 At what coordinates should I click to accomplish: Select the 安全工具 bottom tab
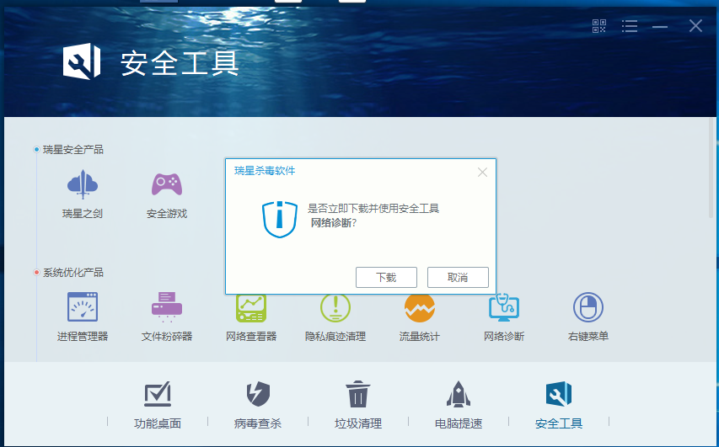pos(559,405)
